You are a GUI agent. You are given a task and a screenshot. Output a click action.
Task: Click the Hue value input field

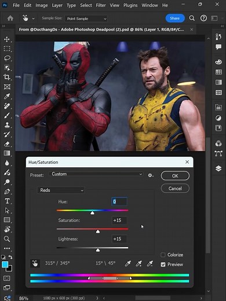point(119,201)
